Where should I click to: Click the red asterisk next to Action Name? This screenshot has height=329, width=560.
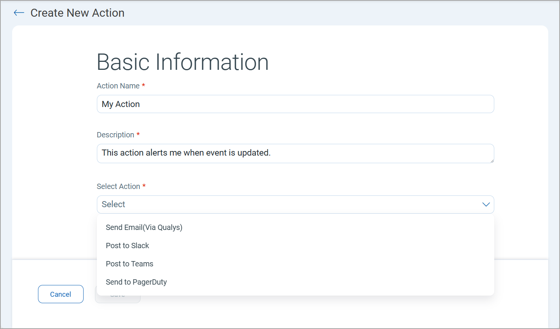coord(144,85)
